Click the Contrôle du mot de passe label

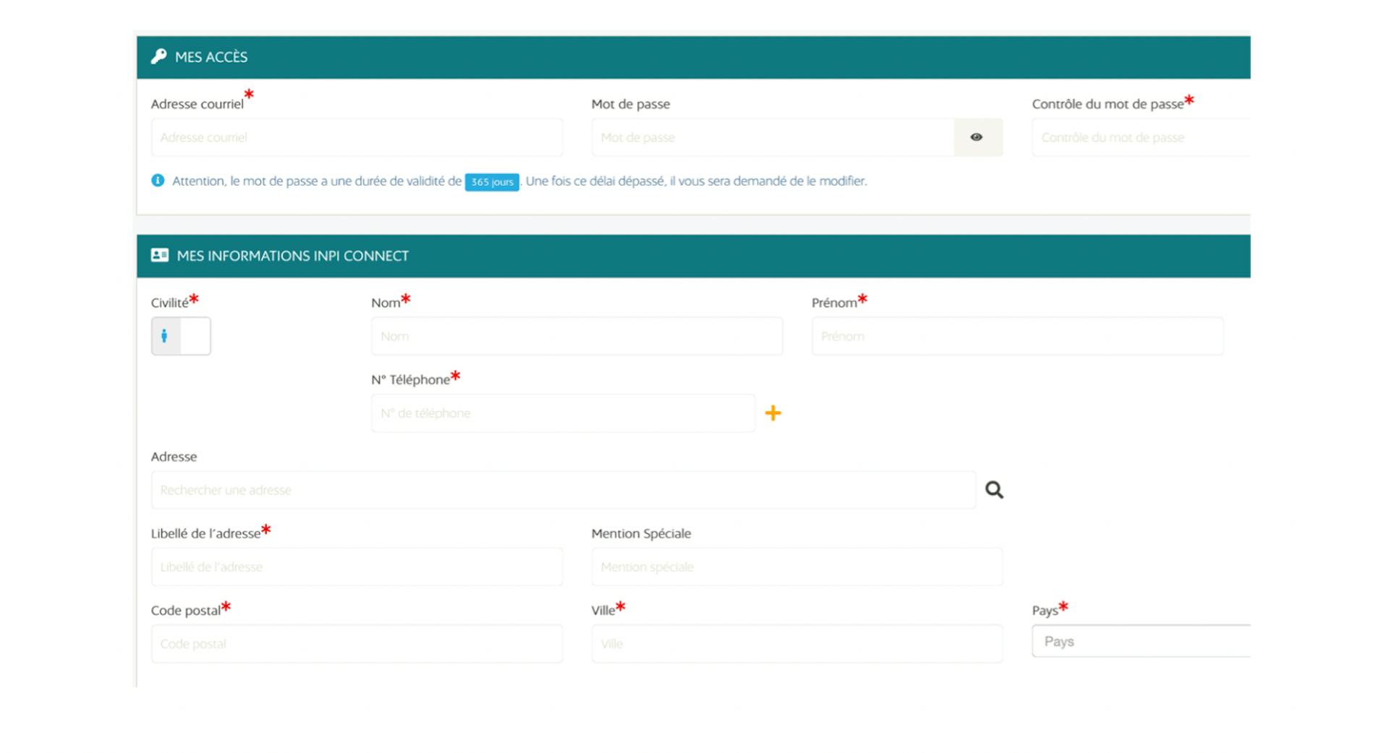(1108, 104)
